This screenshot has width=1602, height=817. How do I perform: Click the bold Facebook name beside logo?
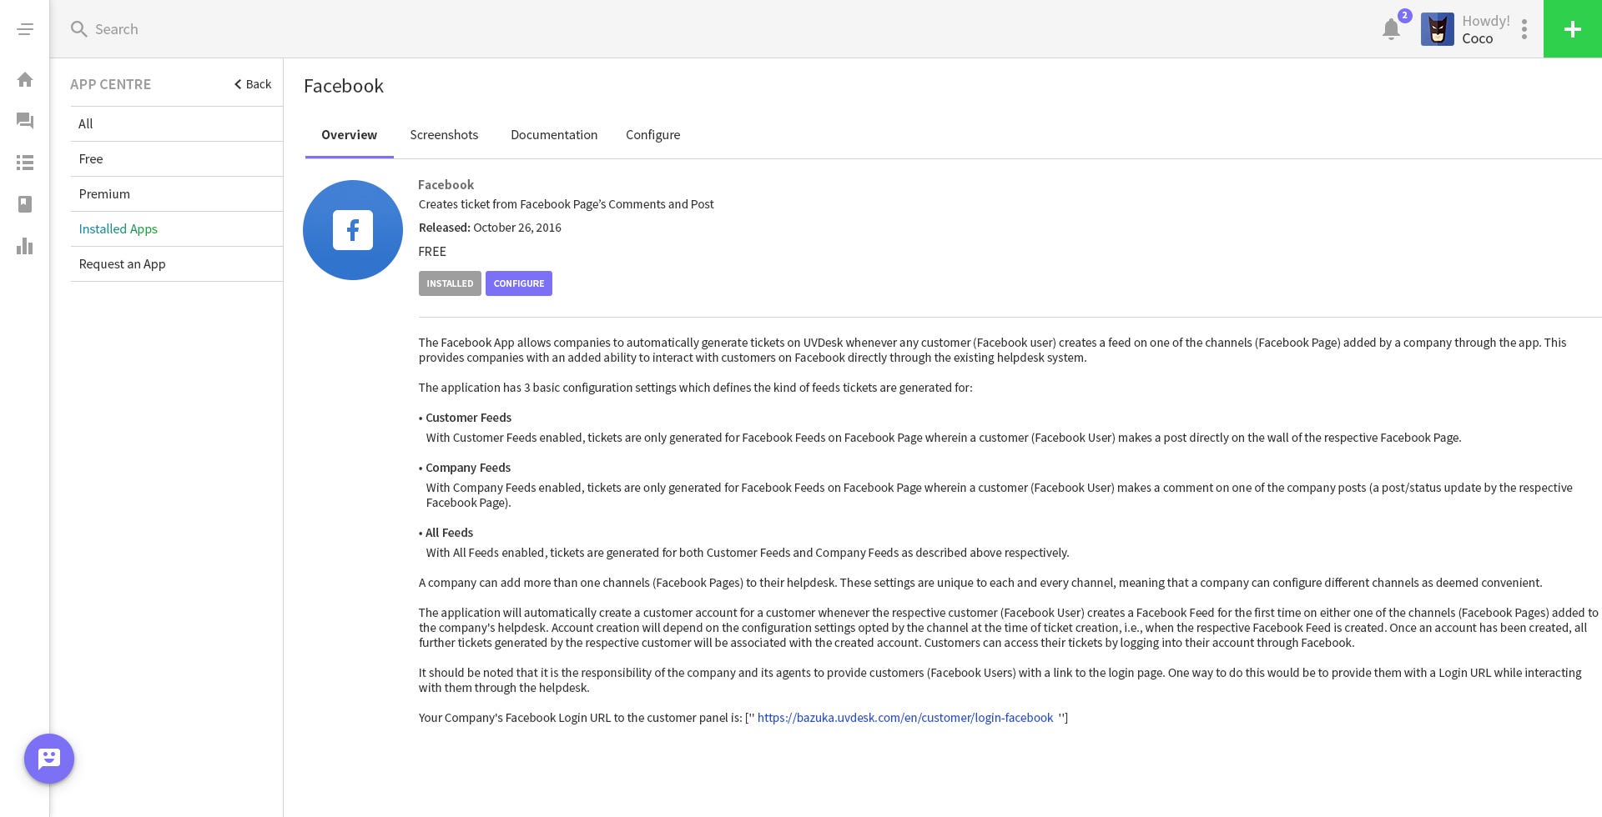pos(446,185)
